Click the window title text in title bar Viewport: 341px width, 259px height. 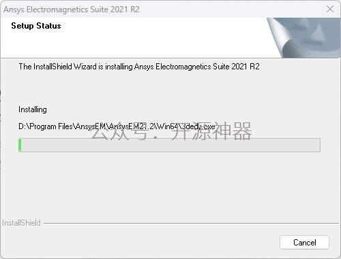click(72, 10)
